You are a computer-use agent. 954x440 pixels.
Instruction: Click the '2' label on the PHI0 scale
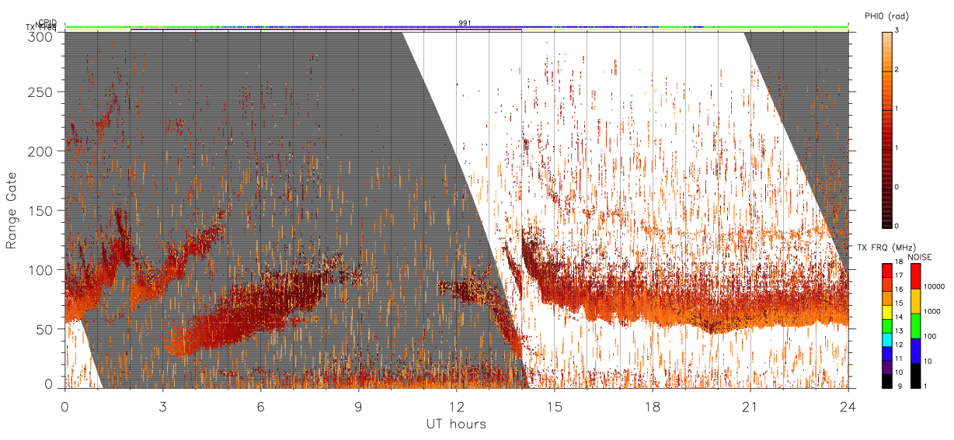(898, 71)
